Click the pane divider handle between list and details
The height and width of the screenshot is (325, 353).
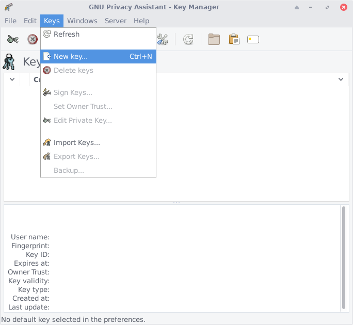coord(176,203)
